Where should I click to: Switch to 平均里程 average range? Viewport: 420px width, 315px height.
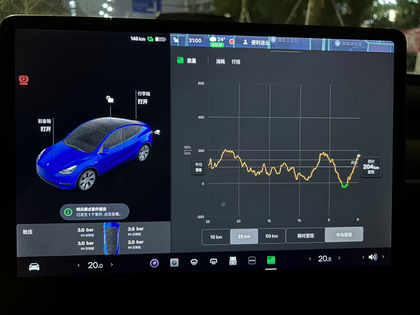(x=344, y=235)
